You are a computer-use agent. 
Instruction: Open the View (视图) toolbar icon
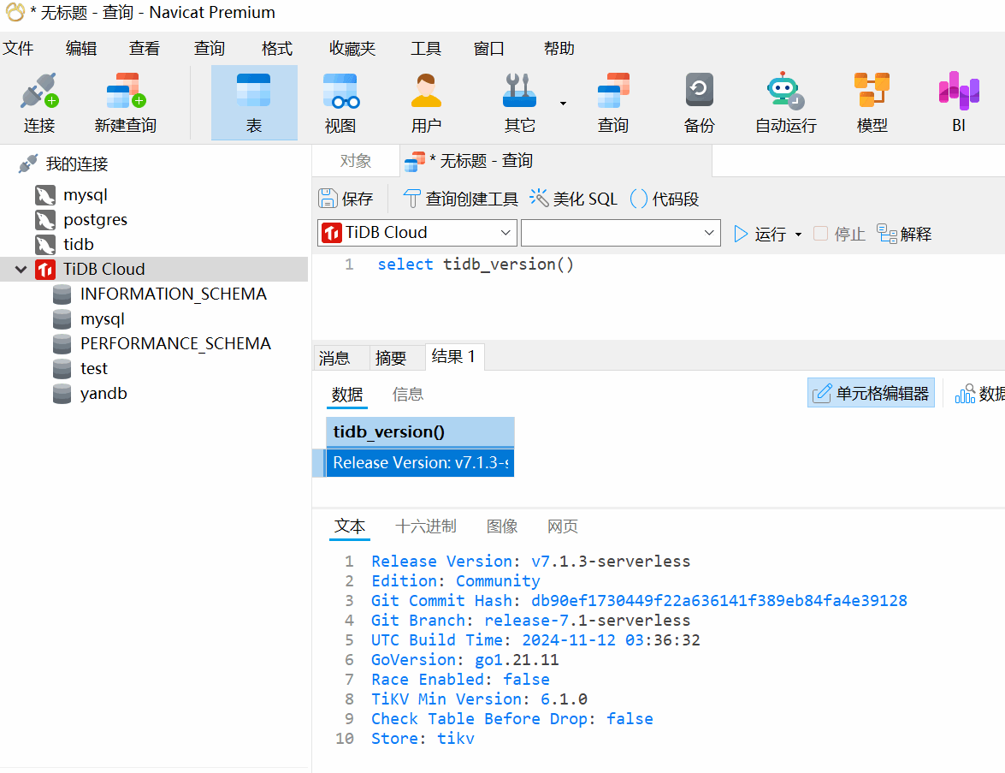point(340,103)
